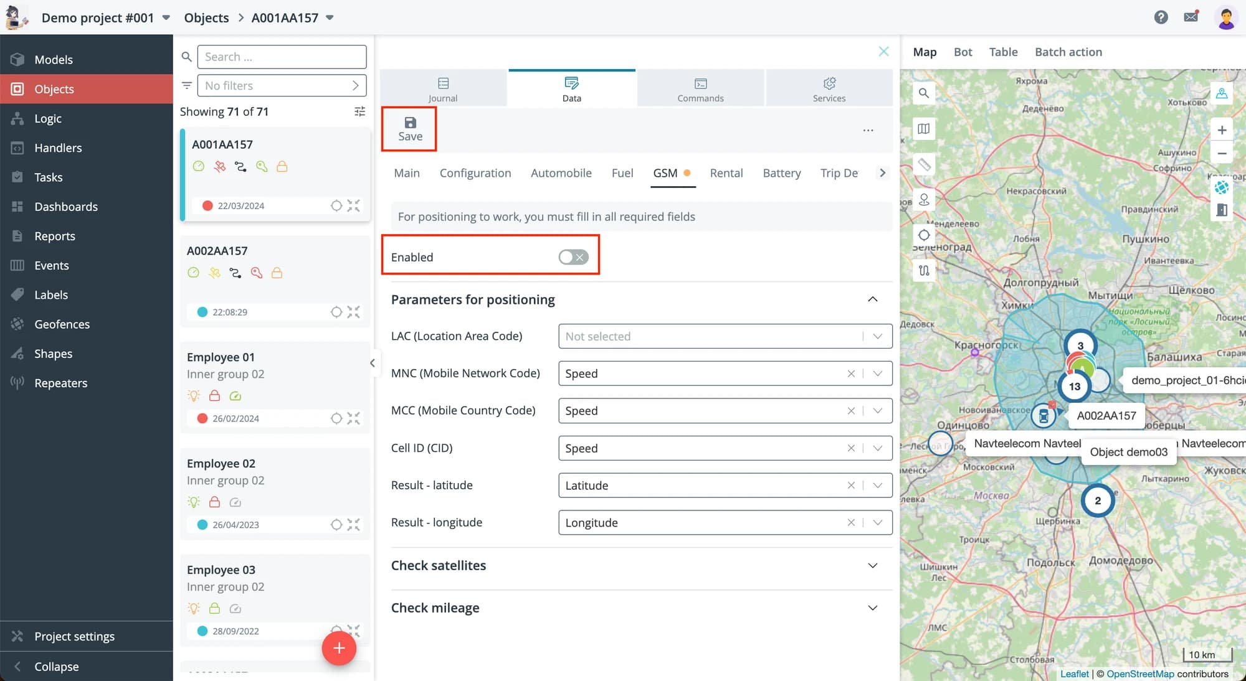
Task: Collapse Parameters for positioning section
Action: [872, 299]
